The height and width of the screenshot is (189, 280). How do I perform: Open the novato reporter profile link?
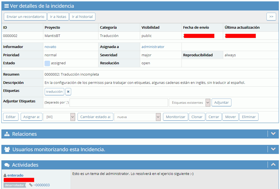tap(50, 47)
